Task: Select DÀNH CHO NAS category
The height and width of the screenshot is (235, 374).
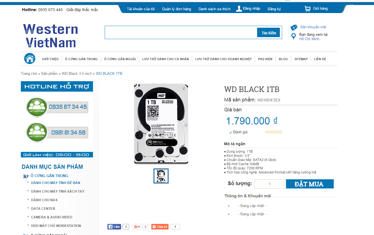Action: [x=44, y=200]
